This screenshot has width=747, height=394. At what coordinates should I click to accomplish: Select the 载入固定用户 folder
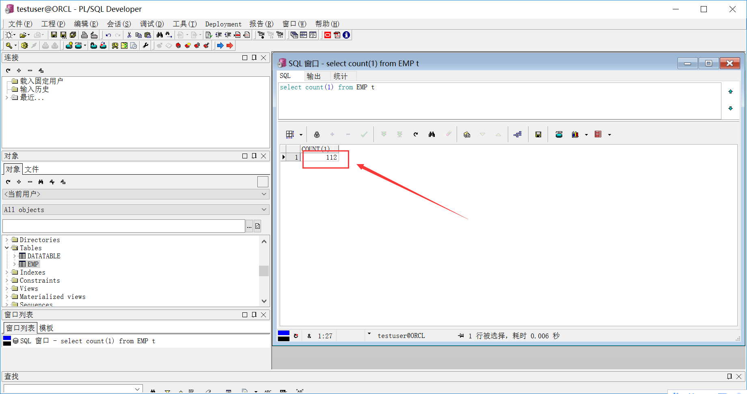click(41, 81)
